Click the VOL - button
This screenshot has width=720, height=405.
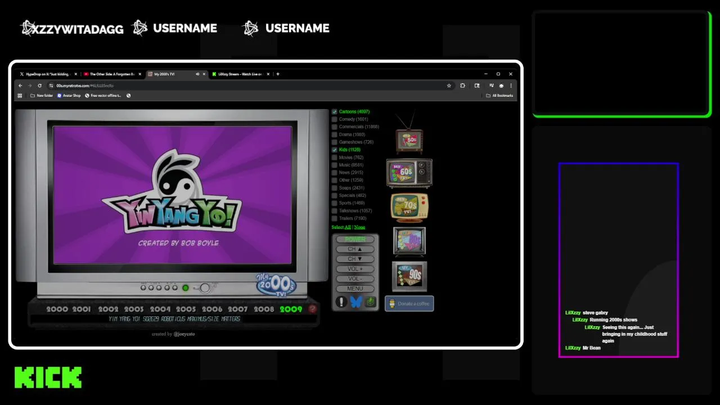click(x=355, y=279)
